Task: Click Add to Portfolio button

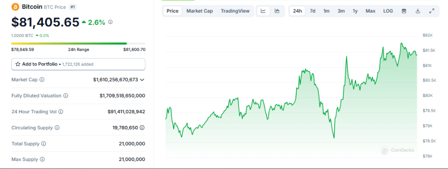Action: [78, 64]
